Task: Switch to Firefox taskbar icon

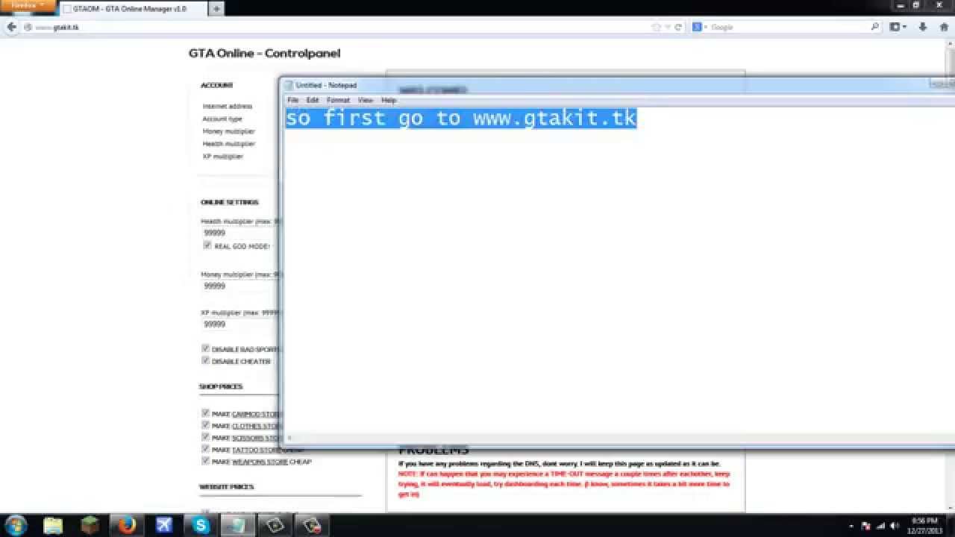Action: click(126, 525)
